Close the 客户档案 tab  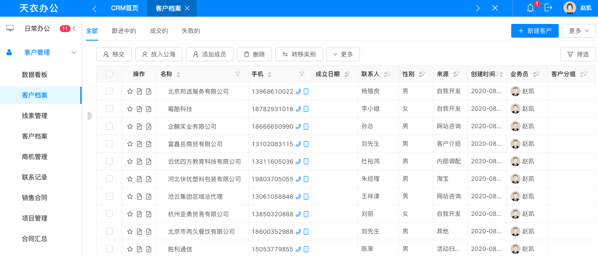coord(187,9)
